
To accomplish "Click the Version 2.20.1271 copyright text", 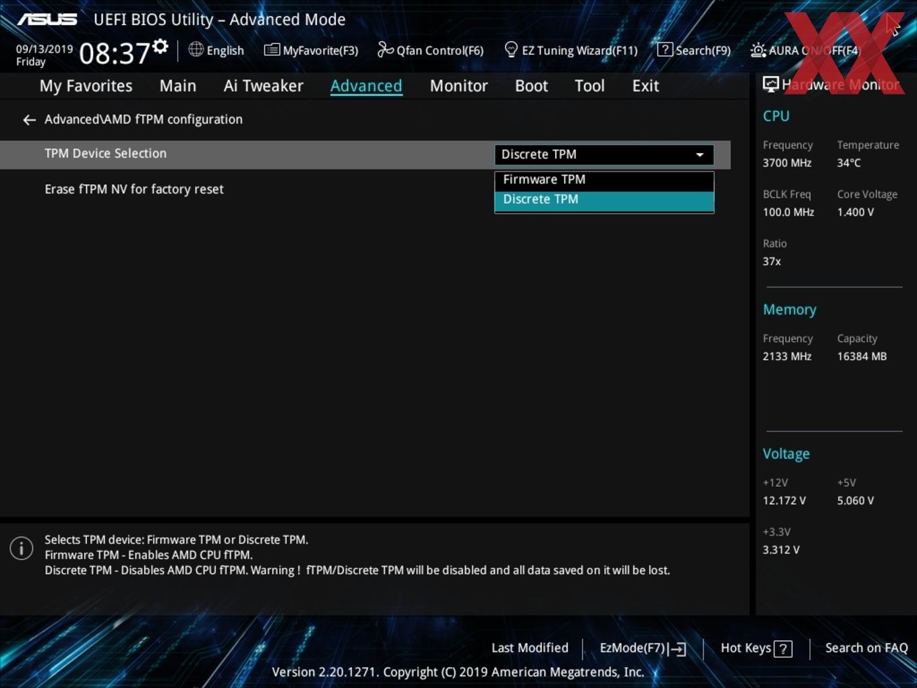I will tap(458, 672).
